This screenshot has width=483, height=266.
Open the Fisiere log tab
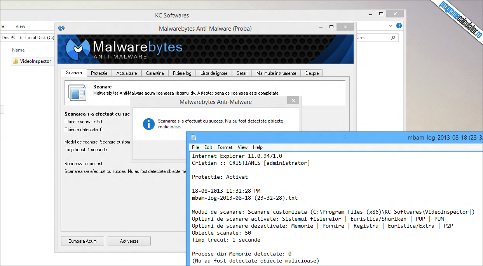182,73
